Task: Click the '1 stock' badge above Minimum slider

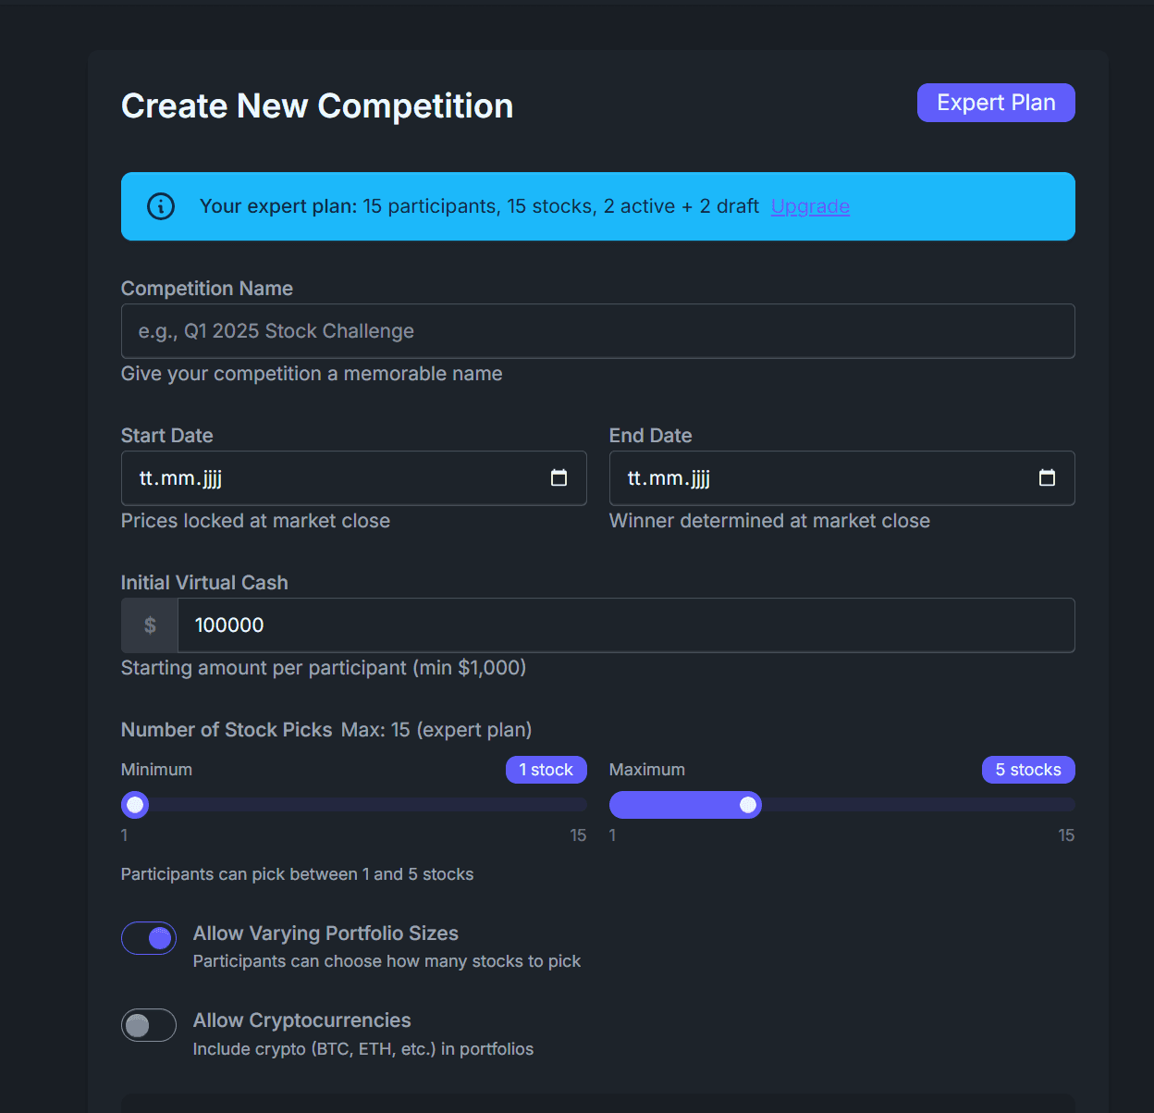Action: pos(546,769)
